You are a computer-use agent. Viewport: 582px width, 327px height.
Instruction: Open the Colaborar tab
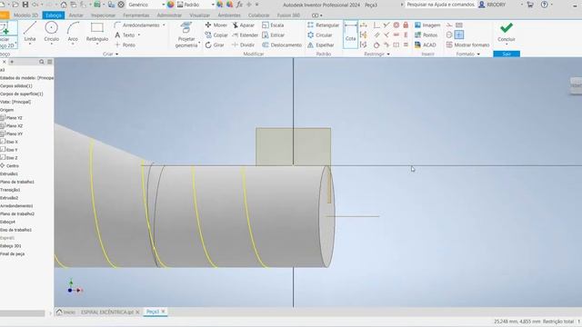click(x=258, y=15)
